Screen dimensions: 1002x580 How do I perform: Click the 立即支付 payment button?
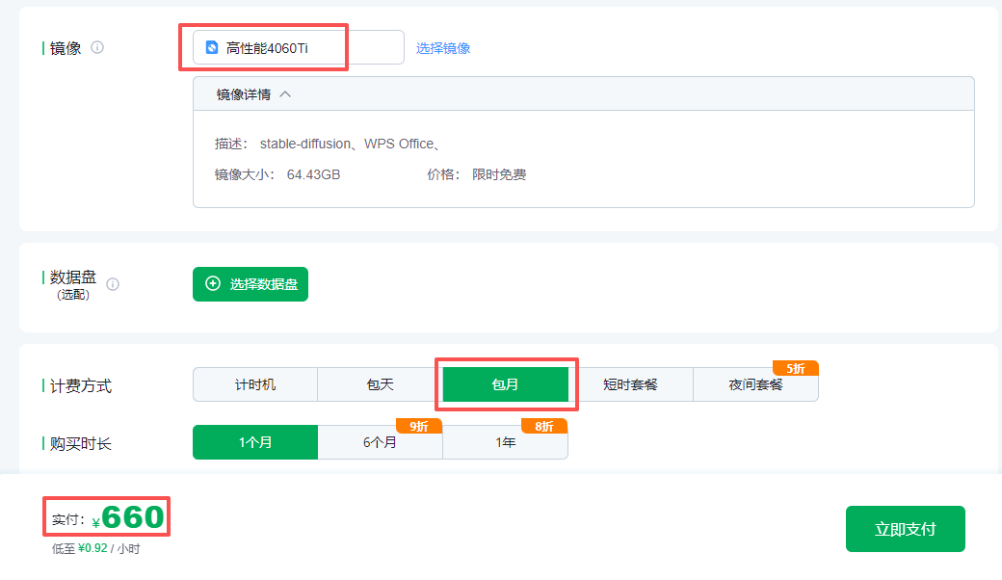coord(905,528)
